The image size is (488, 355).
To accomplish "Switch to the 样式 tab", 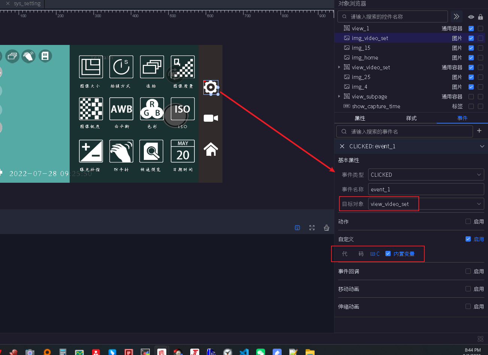I will 411,118.
